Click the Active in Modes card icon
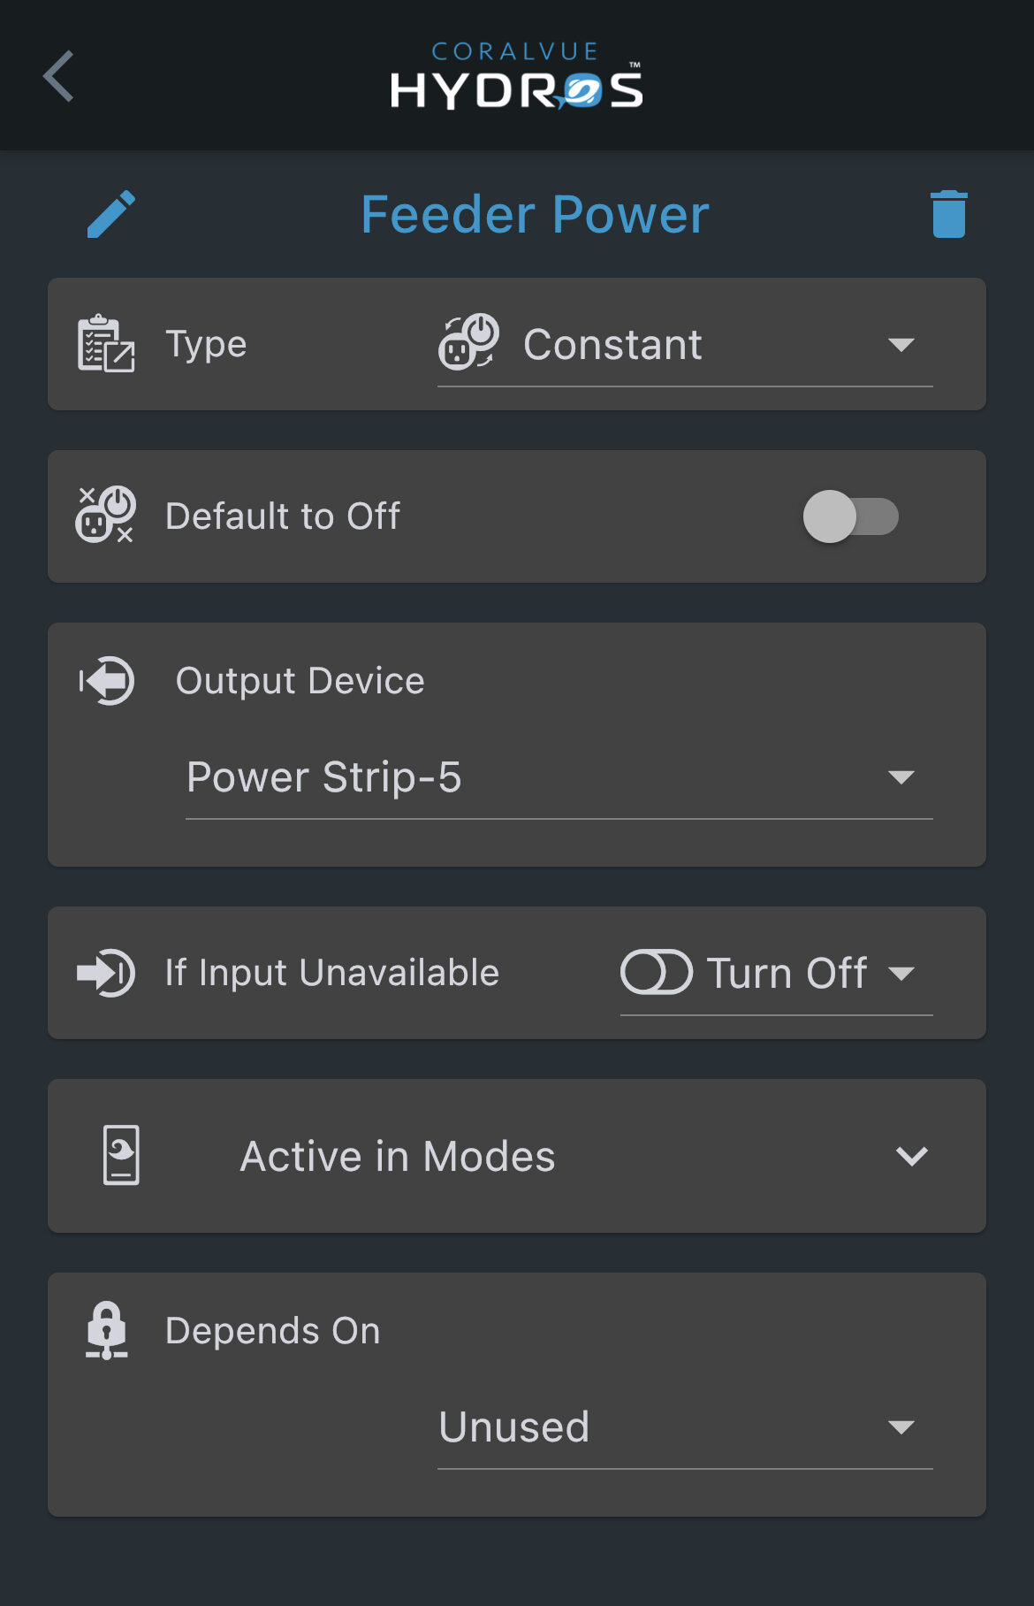This screenshot has width=1034, height=1606. click(122, 1155)
